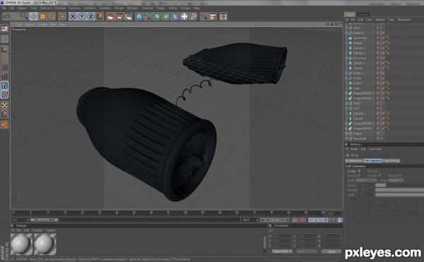Switch to the Structure tab
This screenshot has height=262, width=424.
coord(363,14)
